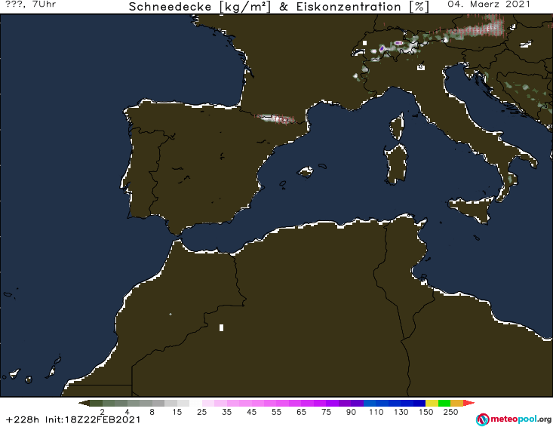This screenshot has width=553, height=427.
Task: Click the red arrow at the legend's end
Action: (x=469, y=403)
